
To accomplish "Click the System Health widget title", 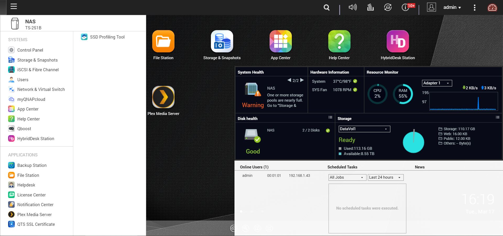I will tap(250, 72).
